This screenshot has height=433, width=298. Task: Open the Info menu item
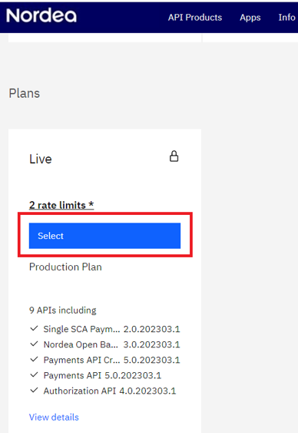(286, 18)
